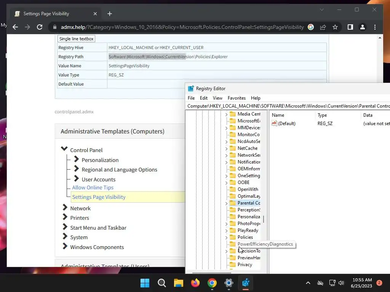Toggle Chrome side panel icon
The width and height of the screenshot is (390, 292).
(350, 27)
